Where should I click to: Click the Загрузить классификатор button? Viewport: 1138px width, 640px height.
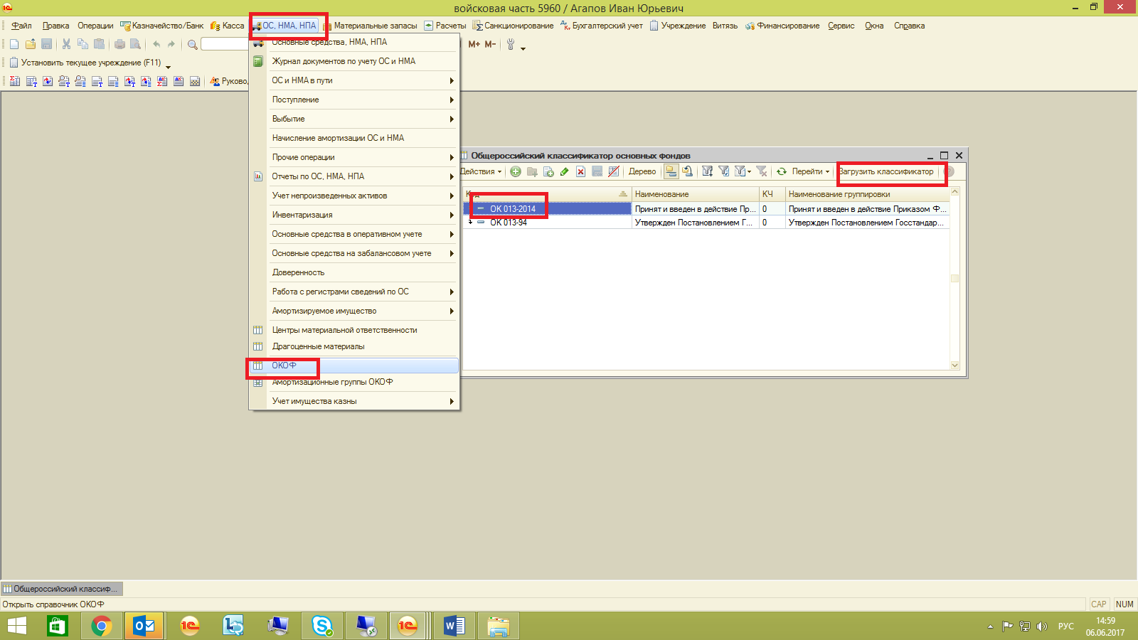point(886,171)
